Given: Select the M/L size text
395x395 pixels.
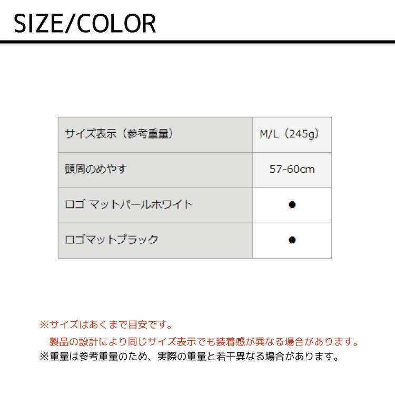Looking at the screenshot, I should point(270,134).
